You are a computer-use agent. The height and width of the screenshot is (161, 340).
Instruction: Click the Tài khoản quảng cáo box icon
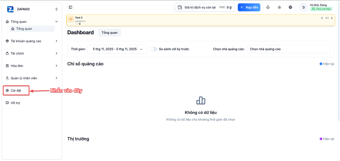tap(7, 41)
